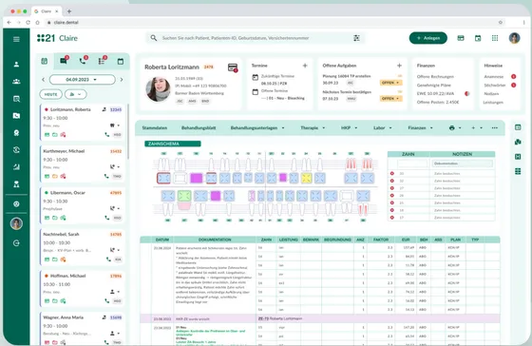Screen dimensions: 532x346
Task: Select Kurthmeyer, Michael appointment card
Action: 83,163
